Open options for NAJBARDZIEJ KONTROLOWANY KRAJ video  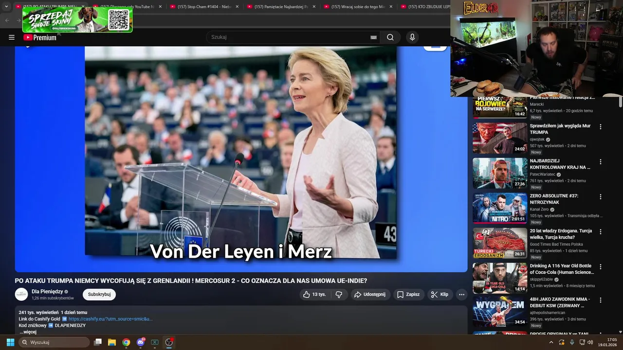pos(601,162)
